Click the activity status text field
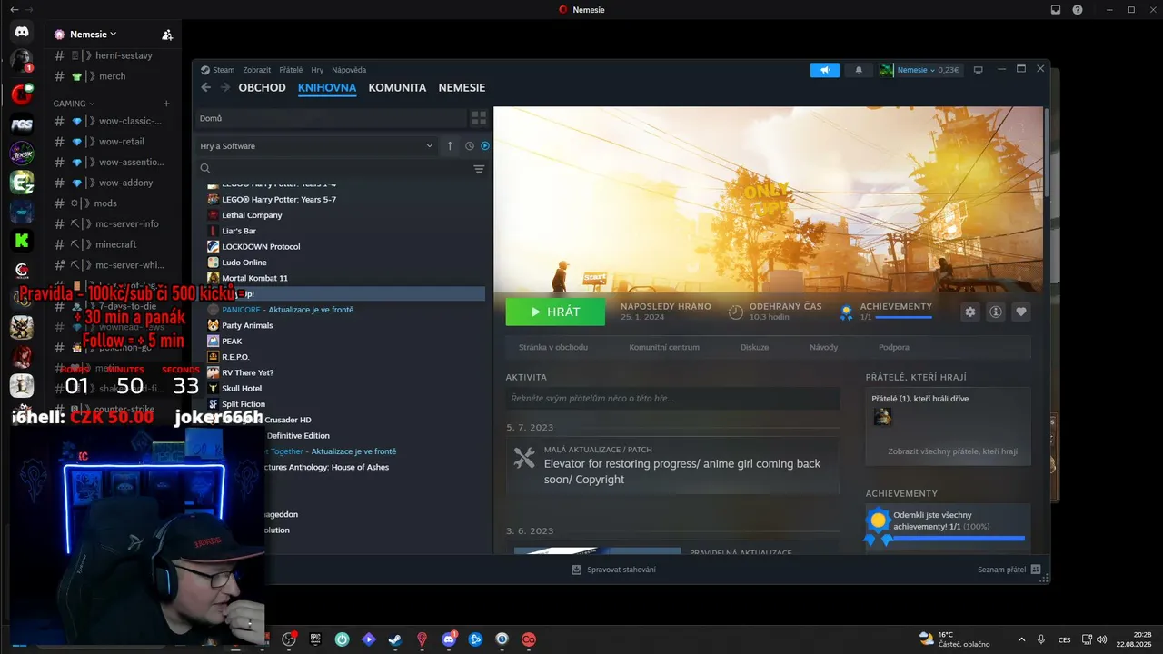This screenshot has width=1163, height=654. (x=672, y=398)
